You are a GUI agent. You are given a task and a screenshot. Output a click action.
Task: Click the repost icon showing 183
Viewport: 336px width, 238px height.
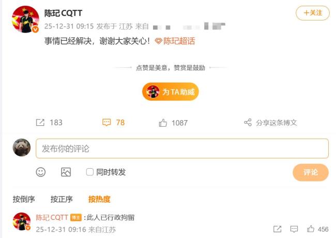40,123
